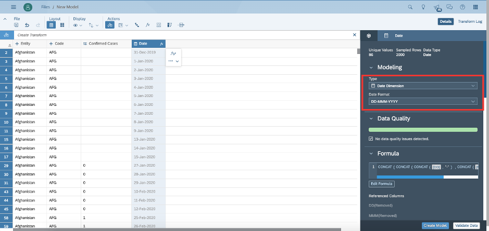Open the user profile avatar

(28, 7)
